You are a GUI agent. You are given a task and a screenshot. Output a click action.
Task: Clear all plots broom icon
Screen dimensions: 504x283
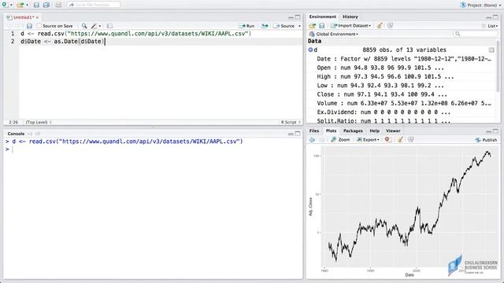[x=400, y=140]
